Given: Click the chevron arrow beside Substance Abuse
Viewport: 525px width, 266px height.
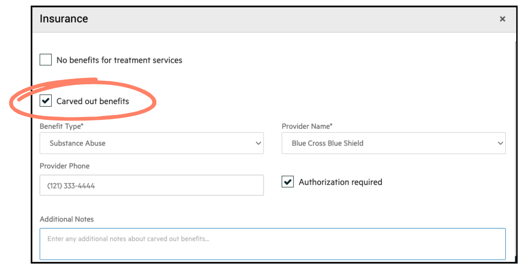Looking at the screenshot, I should tap(258, 143).
